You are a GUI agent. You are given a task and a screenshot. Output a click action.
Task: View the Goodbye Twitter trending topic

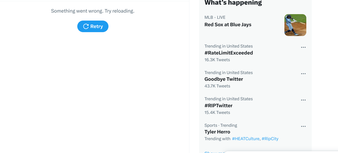(224, 79)
